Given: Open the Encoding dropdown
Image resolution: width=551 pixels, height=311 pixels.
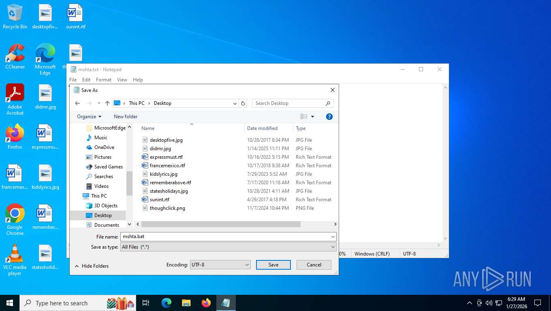Looking at the screenshot, I should pos(220,265).
